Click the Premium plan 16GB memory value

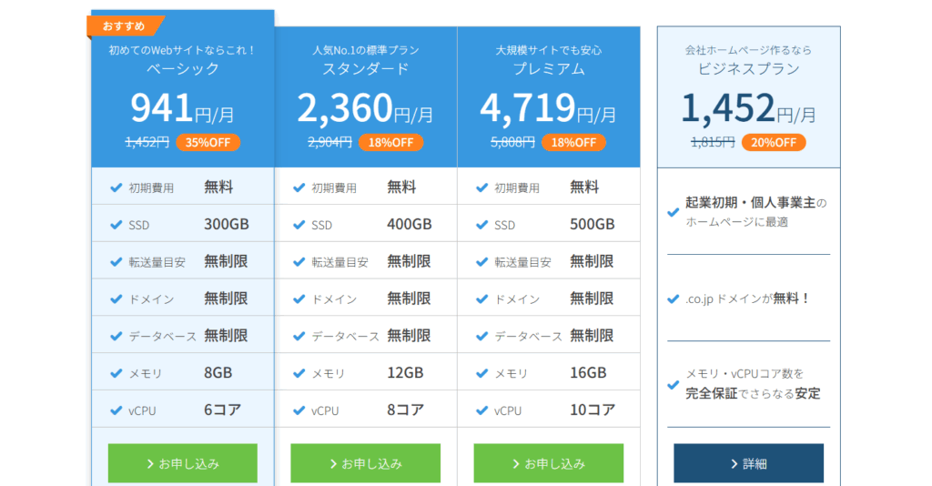(x=588, y=373)
